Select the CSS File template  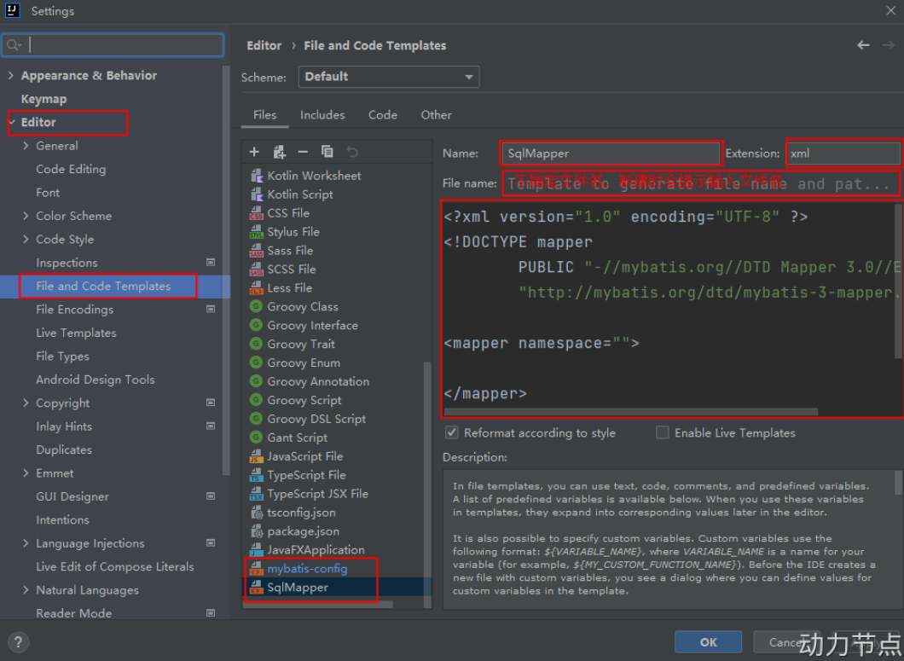pyautogui.click(x=287, y=213)
